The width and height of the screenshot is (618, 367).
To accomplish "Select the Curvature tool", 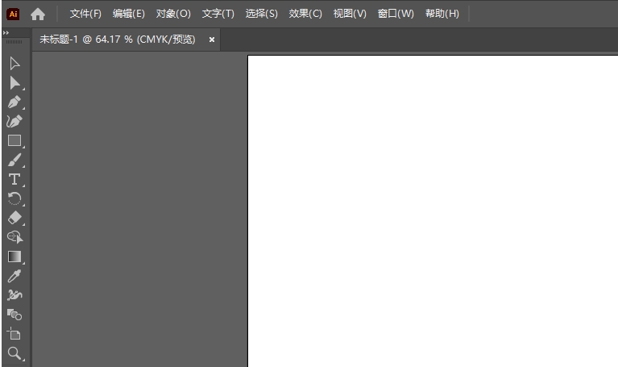I will (15, 121).
